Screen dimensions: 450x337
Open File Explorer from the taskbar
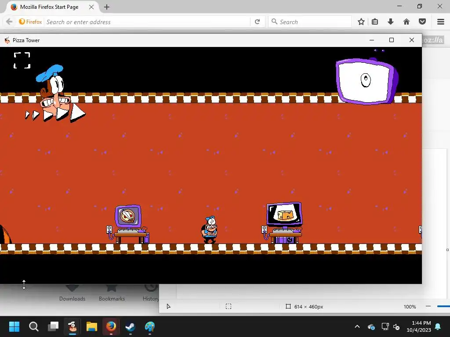click(92, 326)
